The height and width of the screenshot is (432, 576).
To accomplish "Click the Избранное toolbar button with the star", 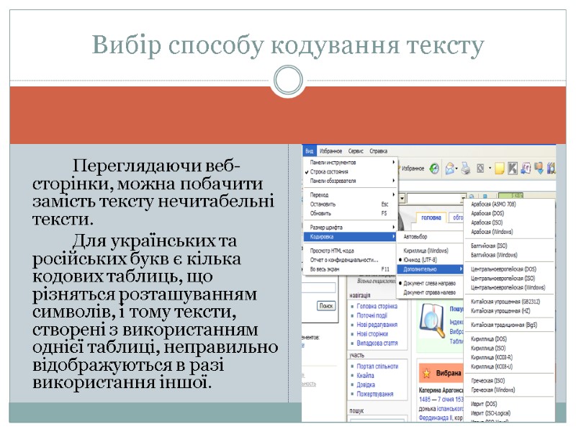I will [412, 168].
